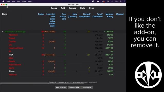Click the Buried/Suspended column header
Screen dimensions: 164x92
click(85, 15)
